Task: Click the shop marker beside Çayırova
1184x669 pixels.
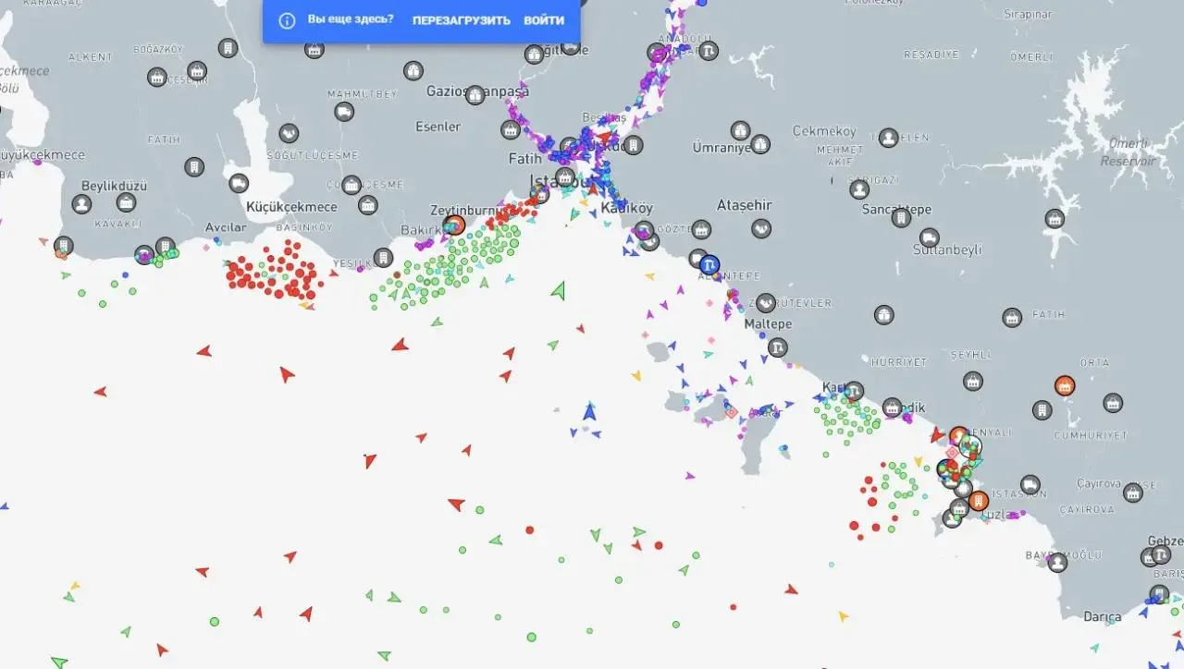Action: coord(1133,493)
